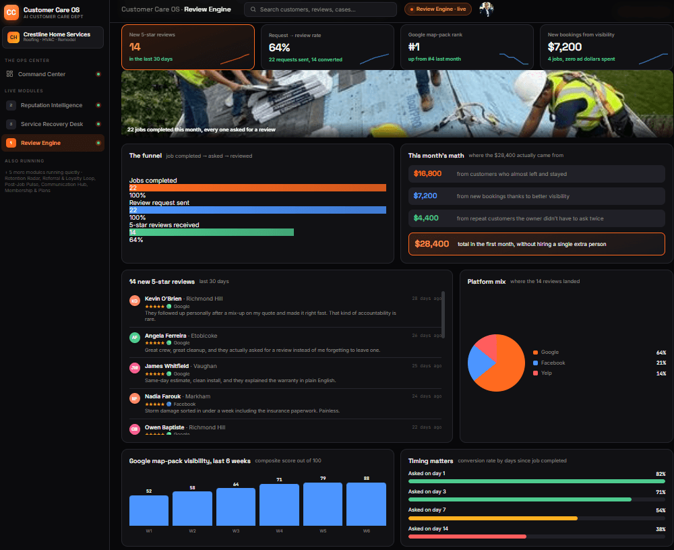Click the search magnifier icon
The width and height of the screenshot is (674, 550).
click(253, 9)
